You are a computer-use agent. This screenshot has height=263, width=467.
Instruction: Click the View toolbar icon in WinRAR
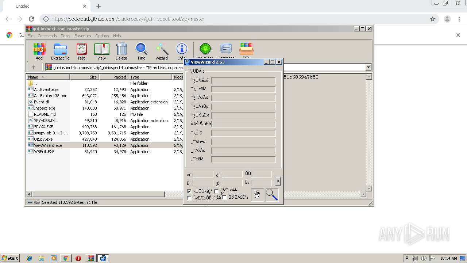click(x=101, y=51)
